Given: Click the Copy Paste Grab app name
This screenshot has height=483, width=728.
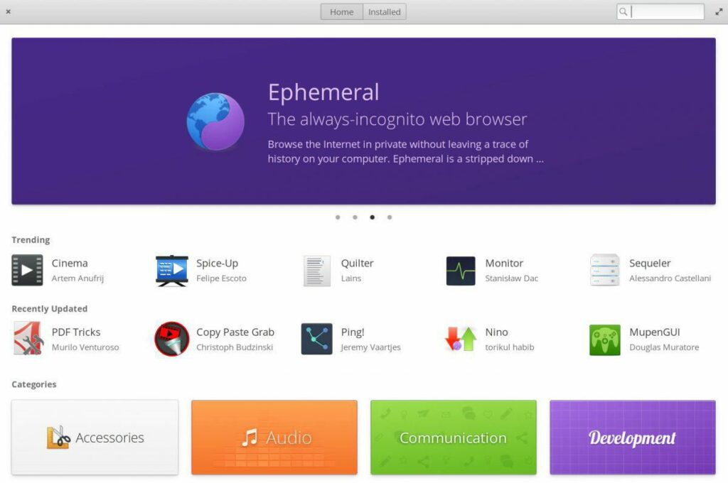Looking at the screenshot, I should tap(235, 332).
